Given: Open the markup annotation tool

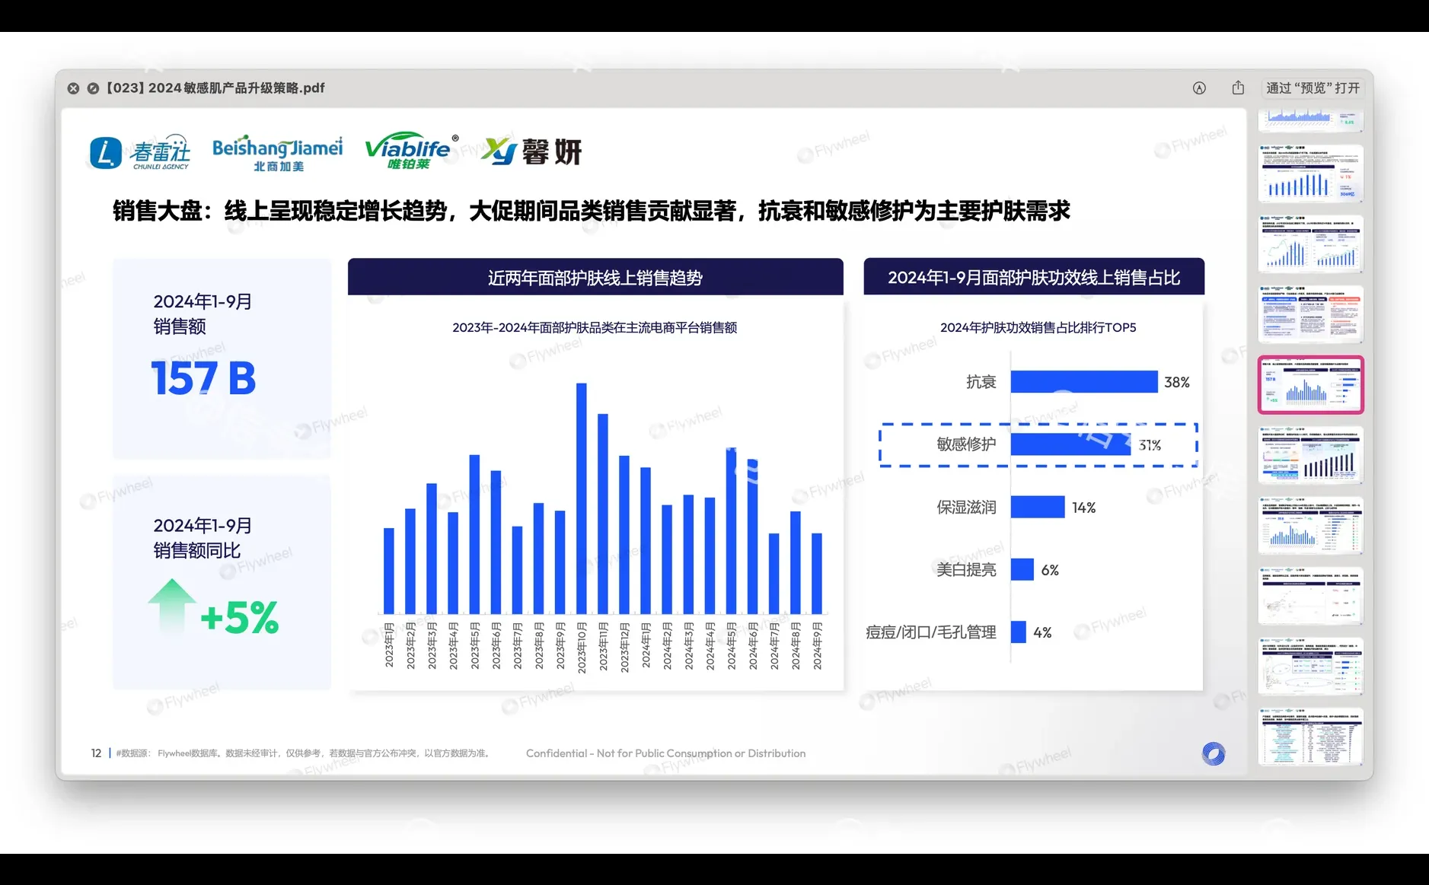Looking at the screenshot, I should (x=1198, y=88).
